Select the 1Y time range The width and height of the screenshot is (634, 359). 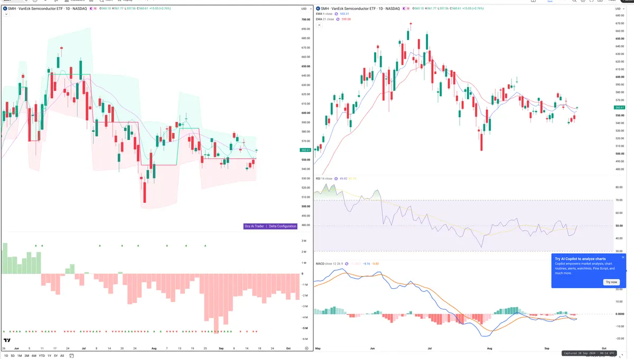[49, 356]
